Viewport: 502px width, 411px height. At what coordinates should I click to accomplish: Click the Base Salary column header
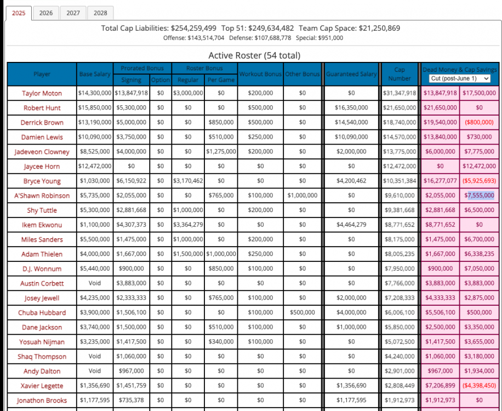click(x=95, y=74)
